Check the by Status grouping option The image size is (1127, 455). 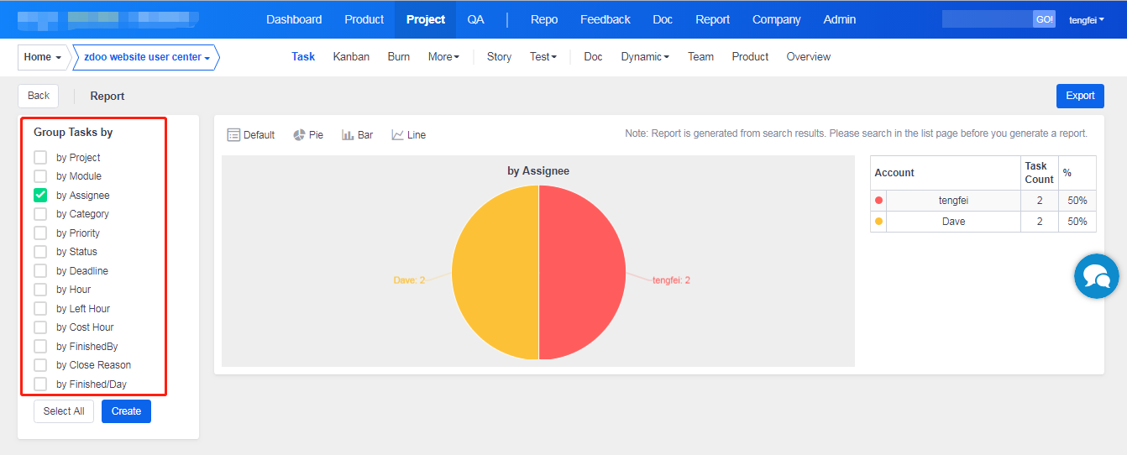click(40, 252)
